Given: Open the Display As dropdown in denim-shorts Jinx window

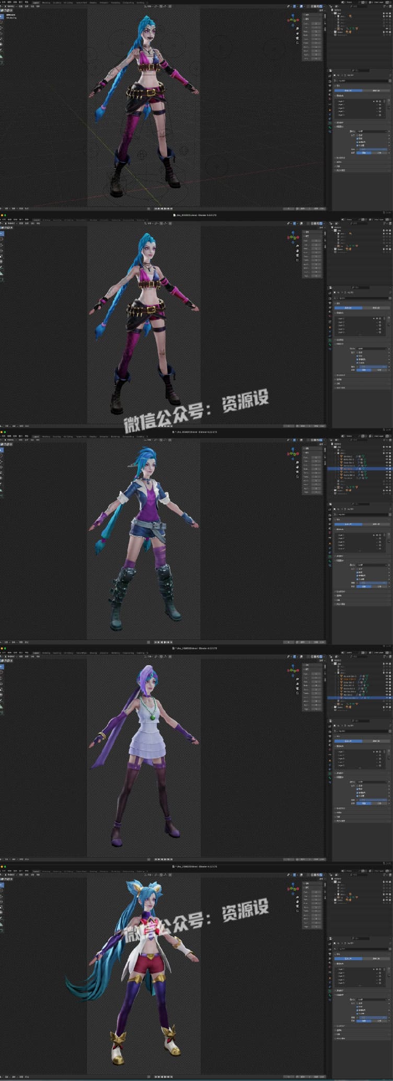Looking at the screenshot, I should [372, 565].
